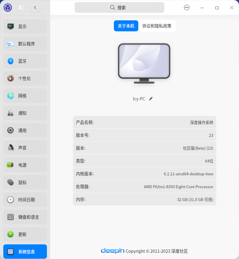Image resolution: width=239 pixels, height=259 pixels.
Task: Click the 产品名称 label
Action: (x=85, y=122)
